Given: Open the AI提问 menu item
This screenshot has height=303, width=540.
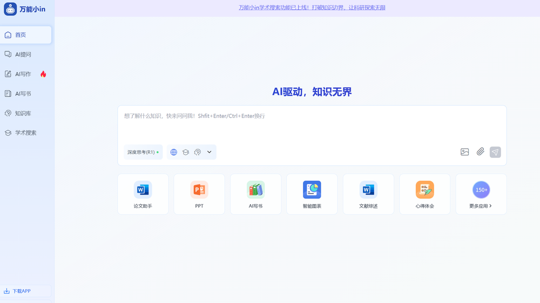Looking at the screenshot, I should [25, 54].
